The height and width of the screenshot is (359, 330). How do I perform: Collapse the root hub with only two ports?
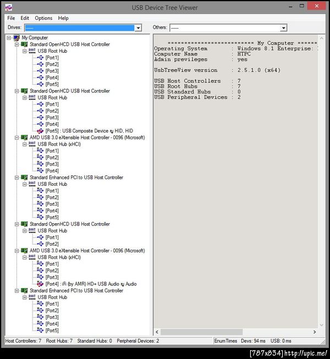point(25,231)
